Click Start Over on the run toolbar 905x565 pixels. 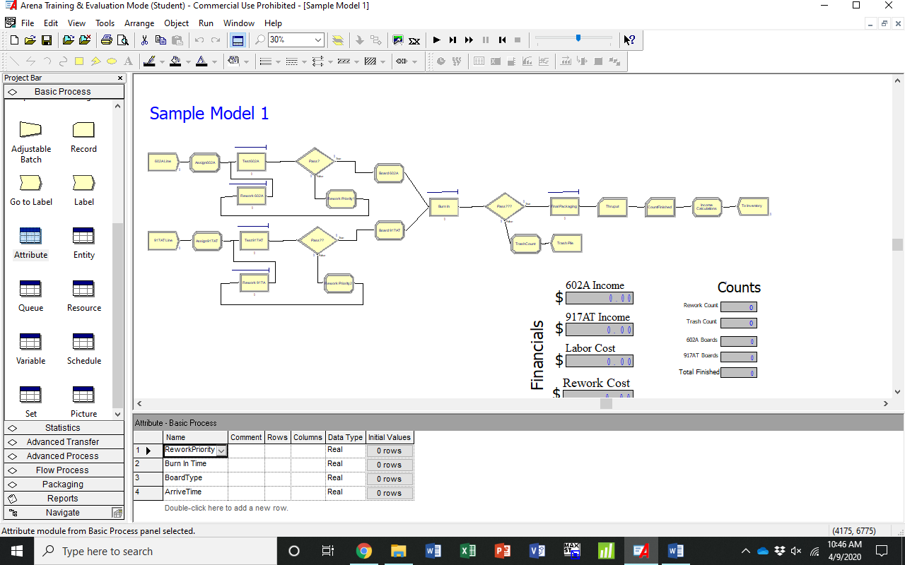(x=502, y=40)
